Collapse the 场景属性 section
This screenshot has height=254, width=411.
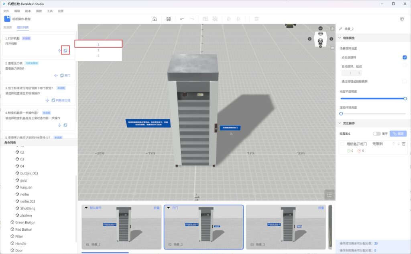coord(340,38)
